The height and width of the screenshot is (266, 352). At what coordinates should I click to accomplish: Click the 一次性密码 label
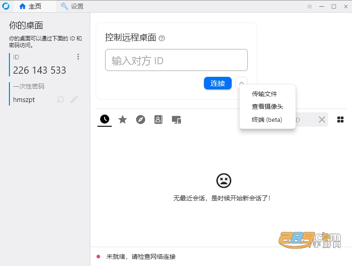pyautogui.click(x=29, y=86)
